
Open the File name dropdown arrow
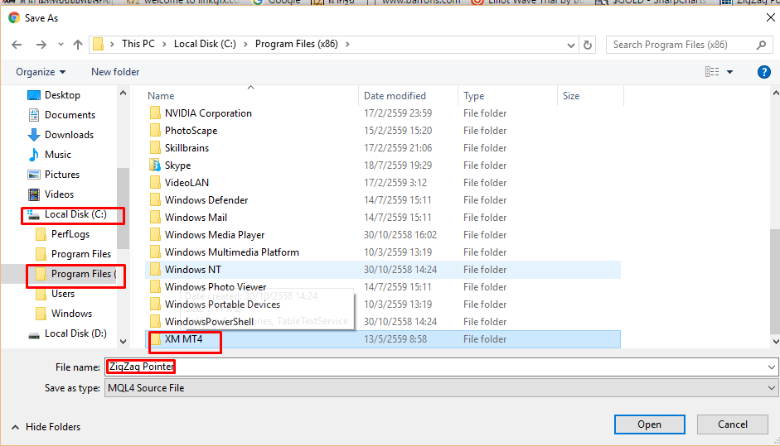tap(772, 367)
